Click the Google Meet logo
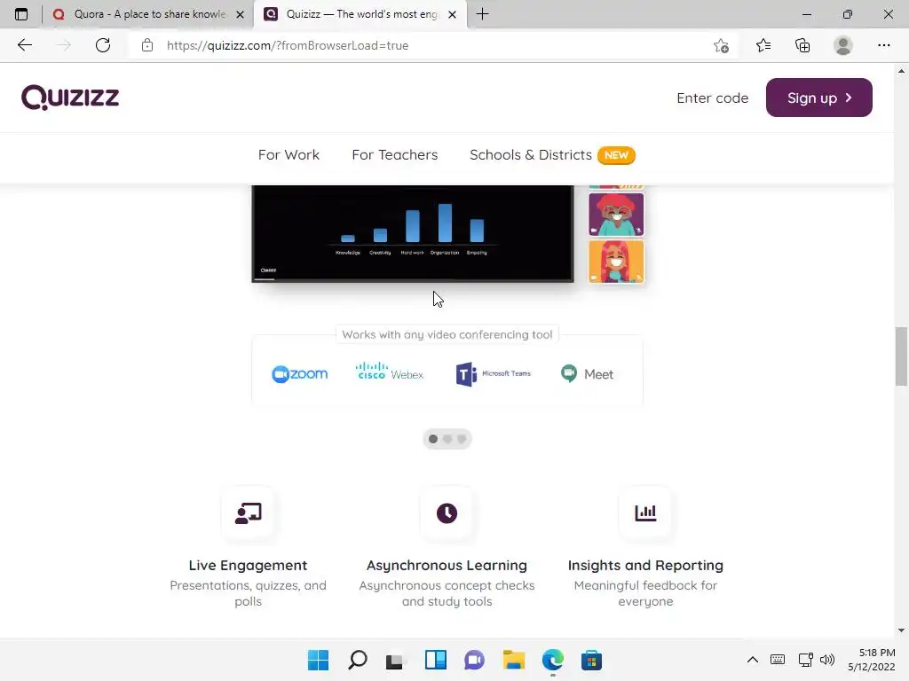The image size is (909, 681). (587, 374)
